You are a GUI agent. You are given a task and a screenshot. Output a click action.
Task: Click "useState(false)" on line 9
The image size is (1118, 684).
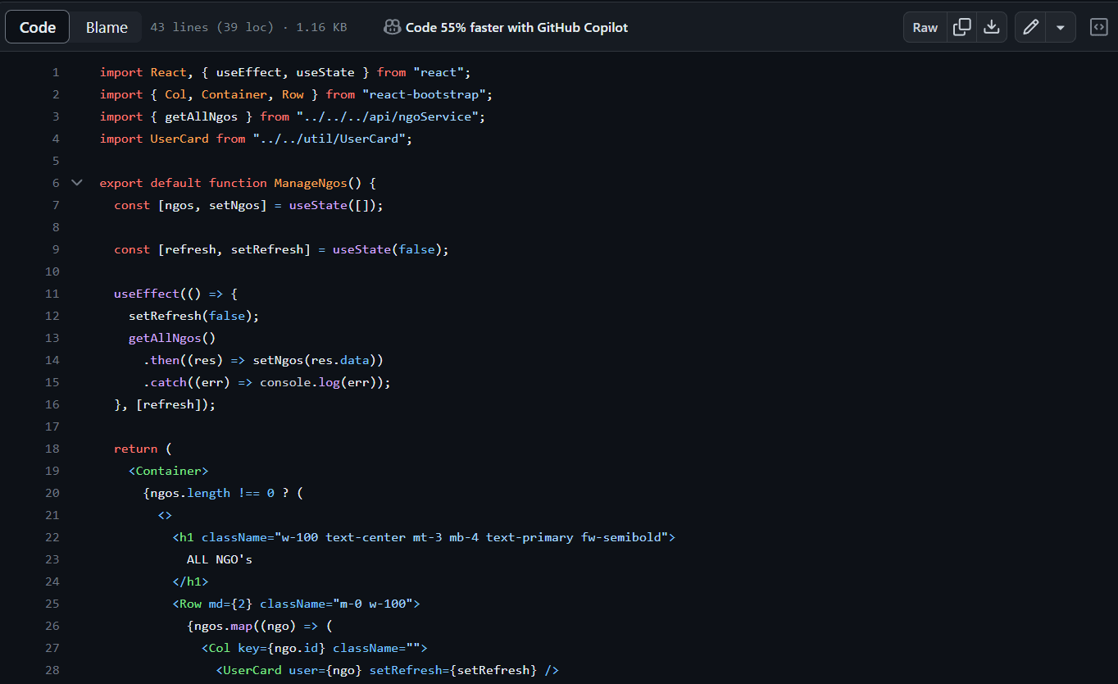(x=387, y=249)
